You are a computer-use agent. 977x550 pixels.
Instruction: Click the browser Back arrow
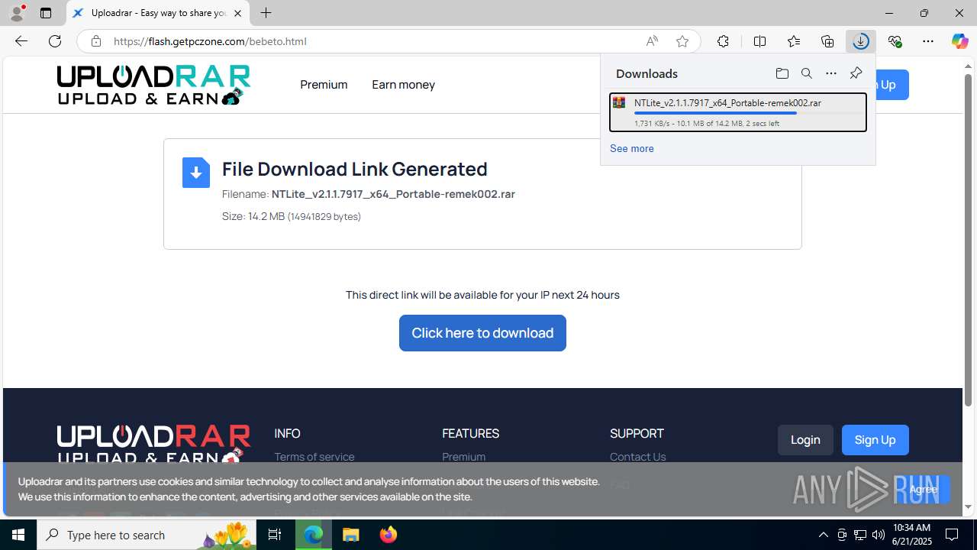point(21,41)
